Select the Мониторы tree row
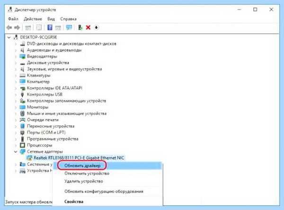This screenshot has width=284, height=210. click(37, 107)
